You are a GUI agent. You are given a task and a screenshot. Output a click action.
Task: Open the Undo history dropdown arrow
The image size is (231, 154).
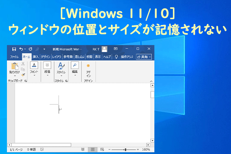click(25, 49)
